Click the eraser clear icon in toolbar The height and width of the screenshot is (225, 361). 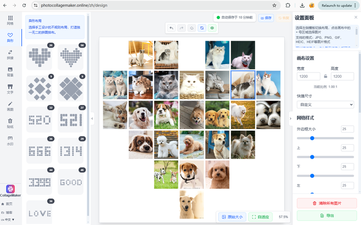[x=192, y=29]
